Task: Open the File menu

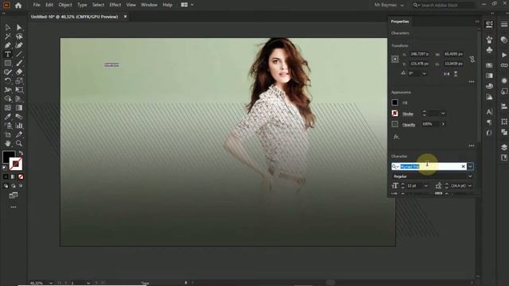Action: pos(37,5)
